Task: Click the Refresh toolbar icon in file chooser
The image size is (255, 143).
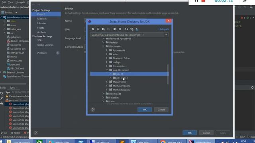Action: pos(126,29)
